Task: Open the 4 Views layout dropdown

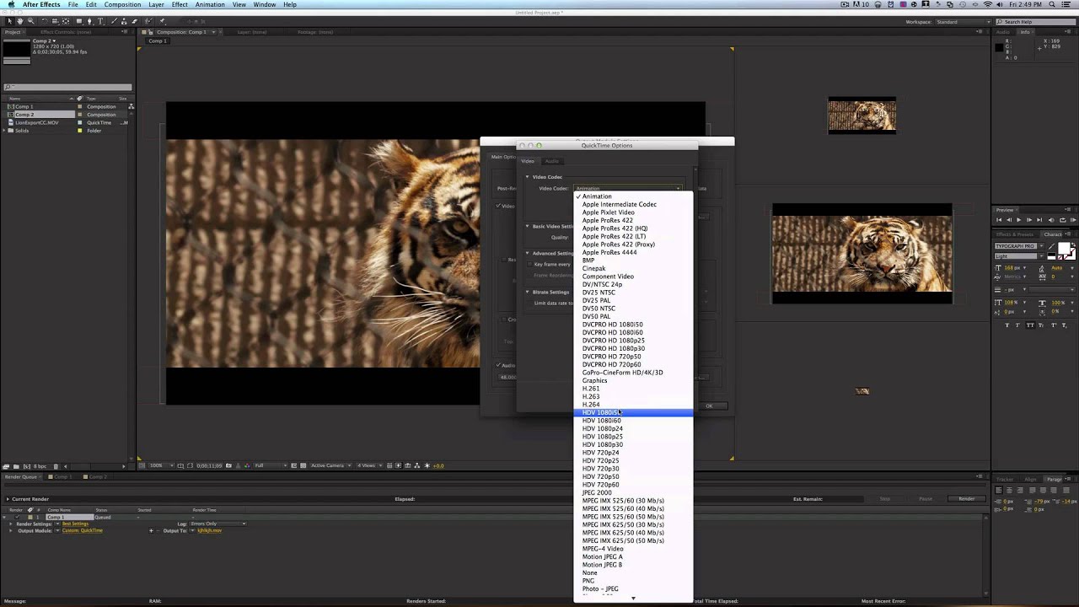Action: click(x=370, y=465)
